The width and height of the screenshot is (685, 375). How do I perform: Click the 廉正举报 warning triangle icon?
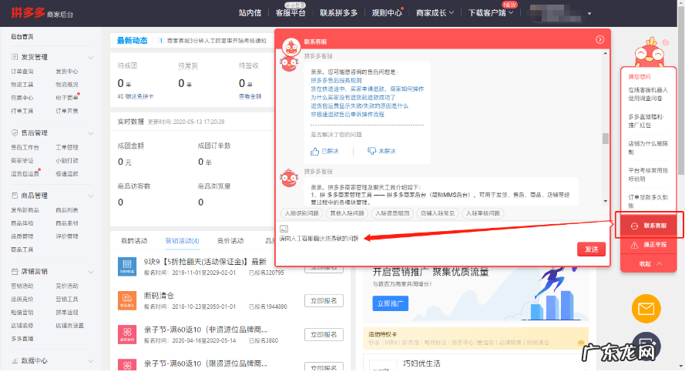click(634, 246)
